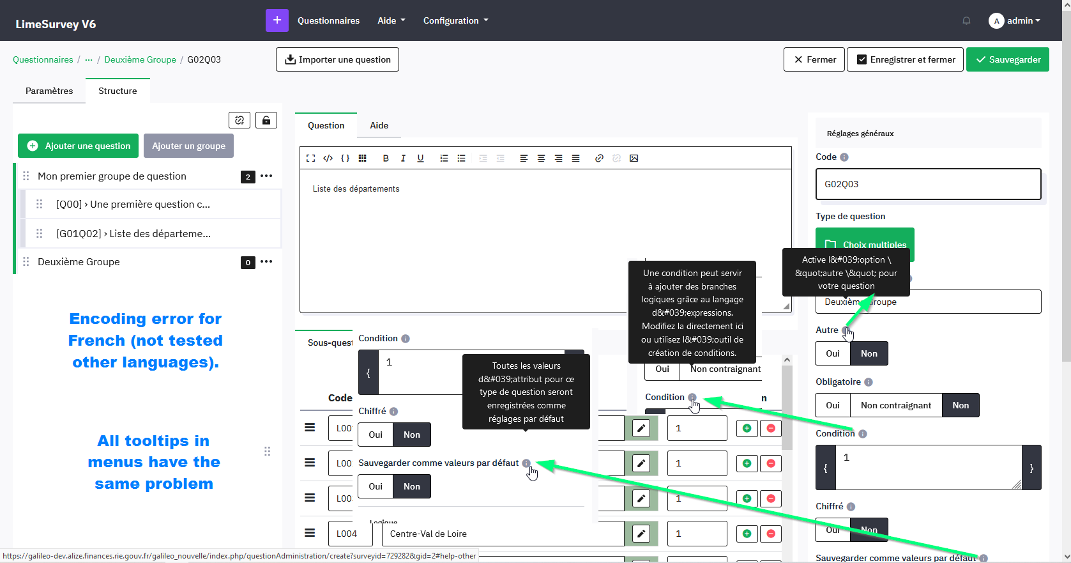Click the lock icon above question list

266,120
